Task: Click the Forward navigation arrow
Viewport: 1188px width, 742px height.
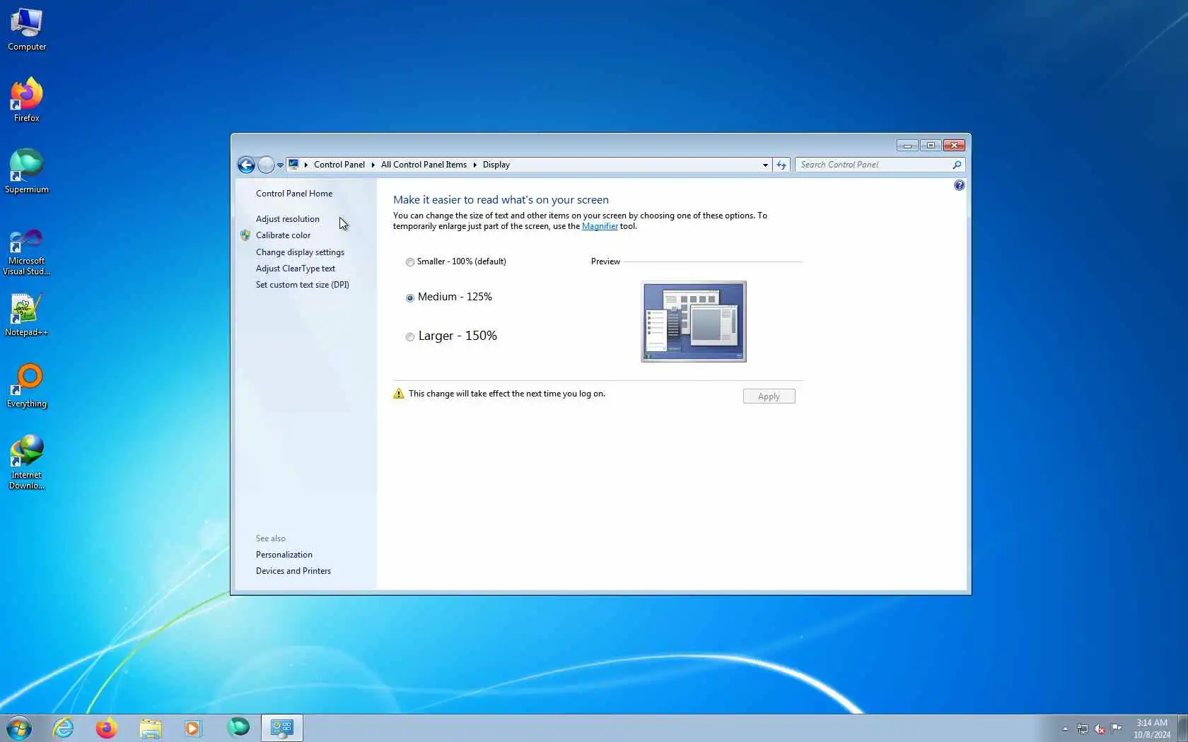Action: (266, 165)
